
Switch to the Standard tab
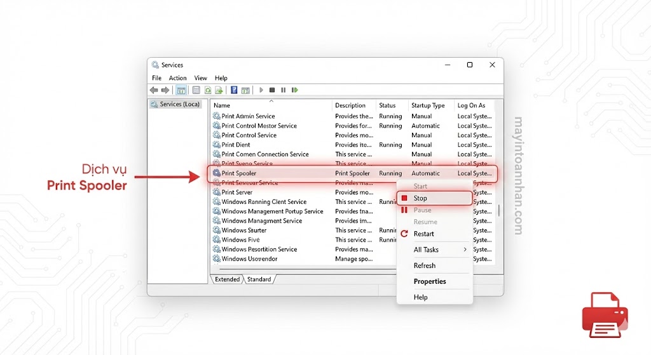[x=259, y=279]
